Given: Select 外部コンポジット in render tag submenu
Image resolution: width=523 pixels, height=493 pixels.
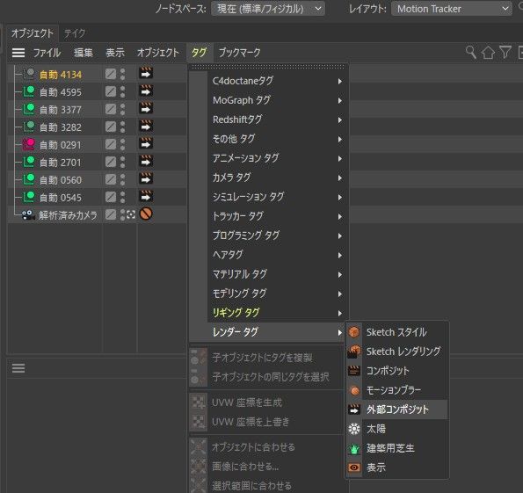Looking at the screenshot, I should coord(397,410).
